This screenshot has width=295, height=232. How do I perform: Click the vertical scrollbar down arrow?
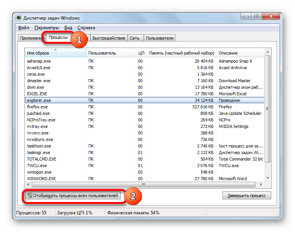[x=268, y=178]
